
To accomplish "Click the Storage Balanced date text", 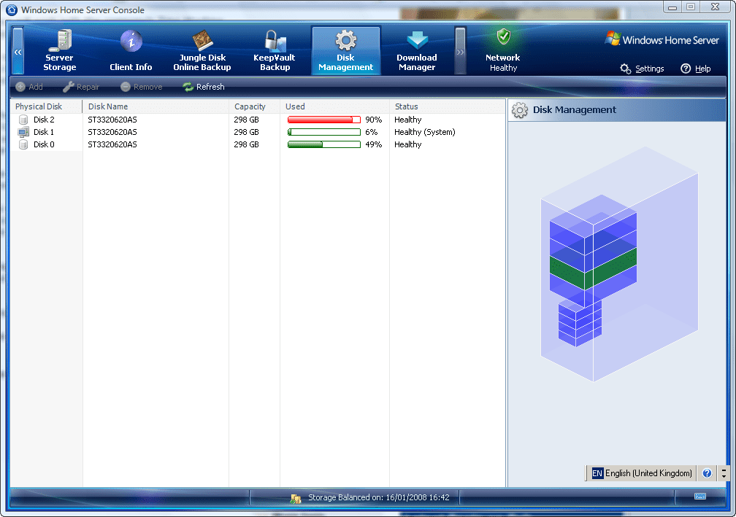I will 378,497.
